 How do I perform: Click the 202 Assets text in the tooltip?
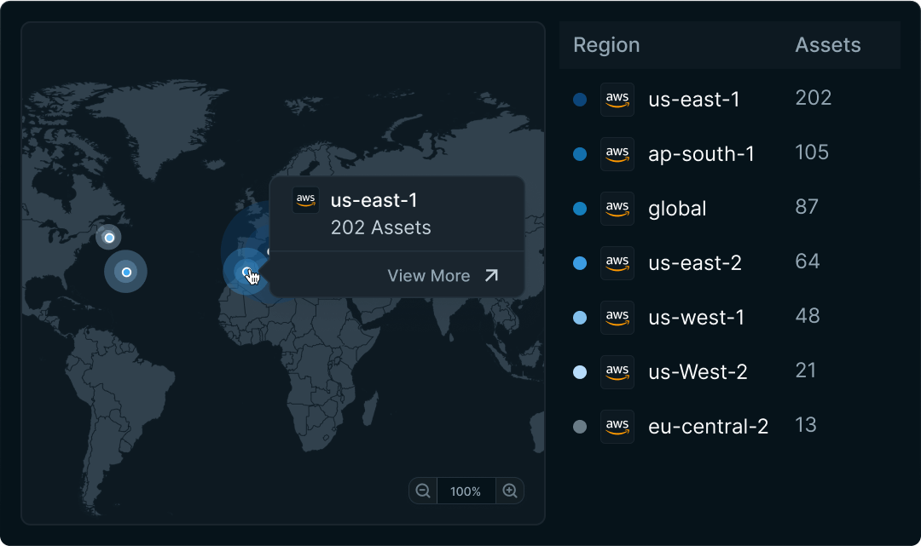380,227
